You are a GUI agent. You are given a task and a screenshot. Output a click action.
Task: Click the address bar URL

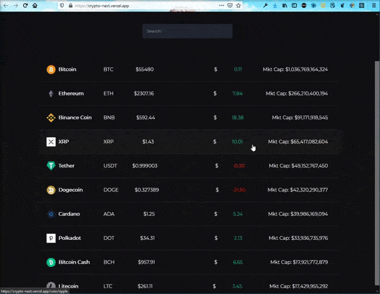(102, 6)
